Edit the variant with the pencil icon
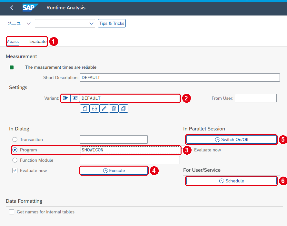This screenshot has height=226, width=287. click(x=104, y=108)
